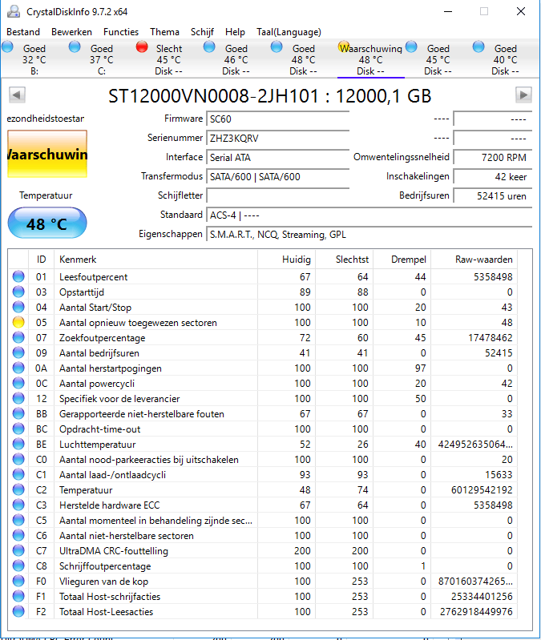This screenshot has height=640, width=541.
Task: Click the Drempel column header
Action: click(x=402, y=260)
